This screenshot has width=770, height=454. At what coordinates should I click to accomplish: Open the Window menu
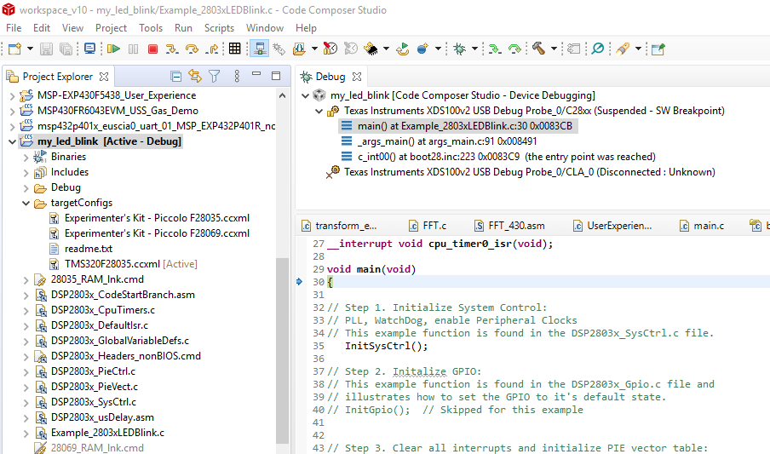coord(265,28)
